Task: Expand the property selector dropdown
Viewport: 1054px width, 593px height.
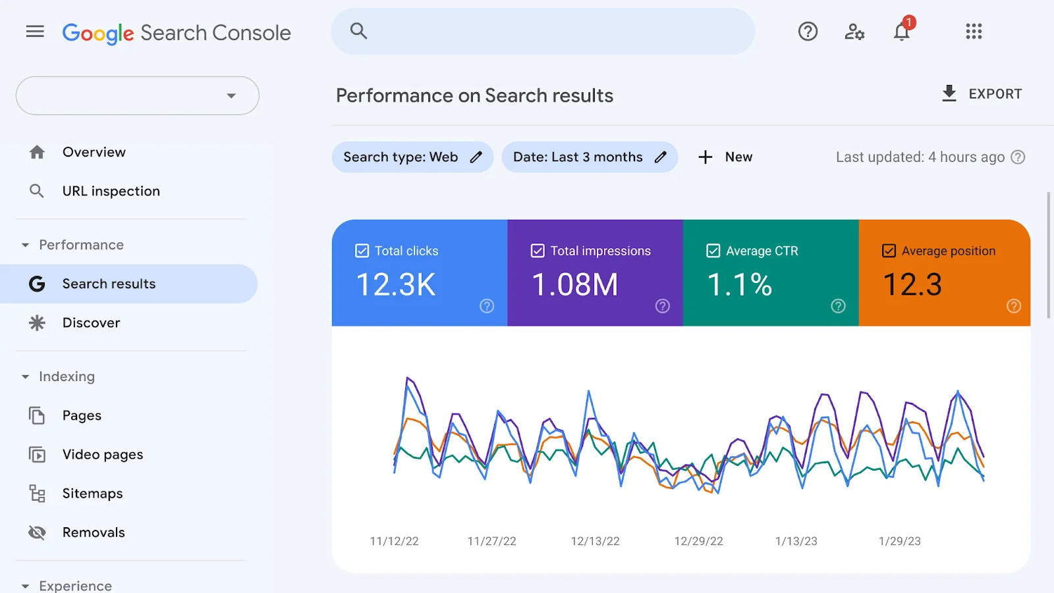Action: [x=230, y=95]
